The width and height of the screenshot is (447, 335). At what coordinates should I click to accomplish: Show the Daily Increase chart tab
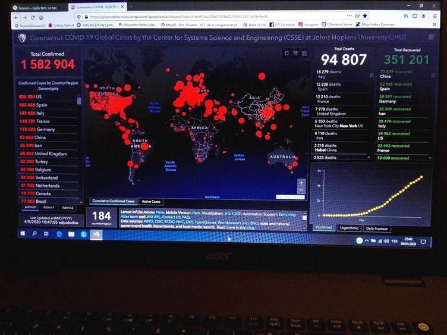[377, 228]
